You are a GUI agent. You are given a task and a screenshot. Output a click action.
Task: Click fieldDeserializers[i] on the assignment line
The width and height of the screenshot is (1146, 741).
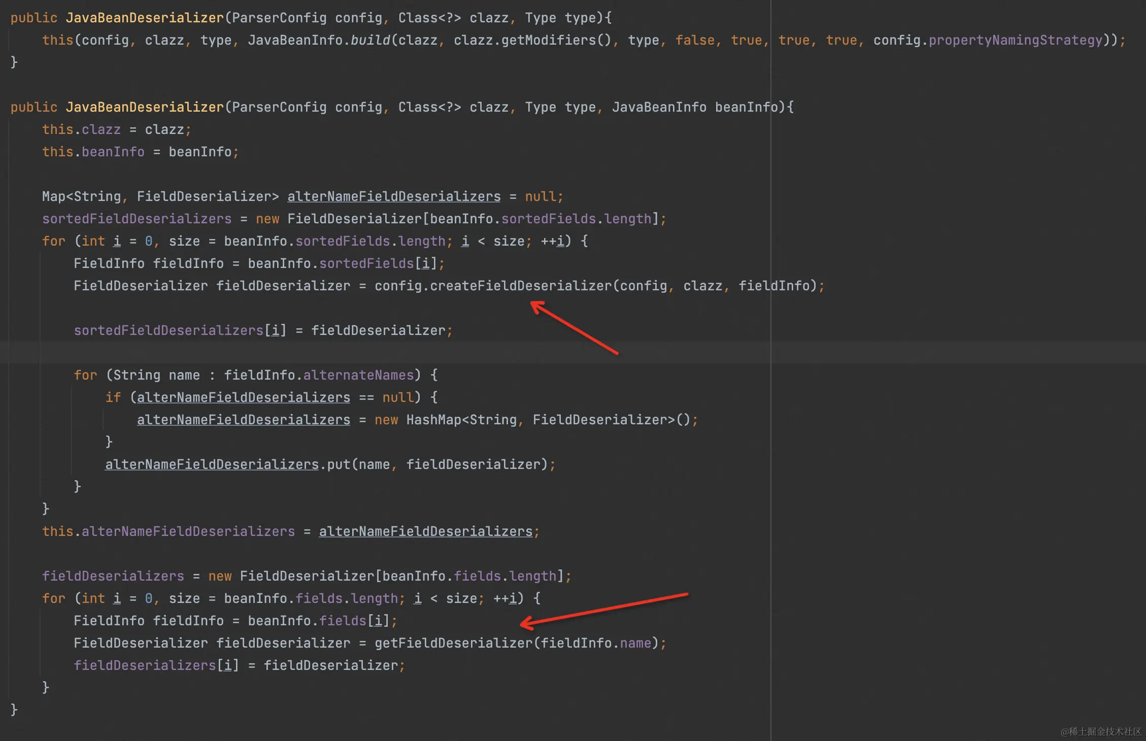(x=156, y=666)
